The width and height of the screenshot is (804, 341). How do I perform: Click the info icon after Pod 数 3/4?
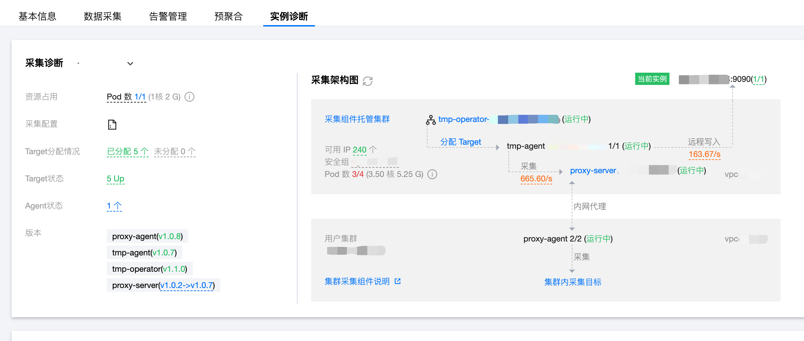432,174
